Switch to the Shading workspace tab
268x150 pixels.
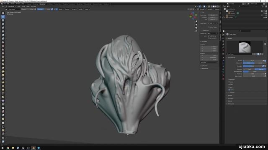click(x=65, y=4)
